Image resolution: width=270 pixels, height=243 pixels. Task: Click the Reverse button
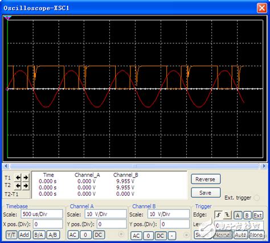(206, 179)
